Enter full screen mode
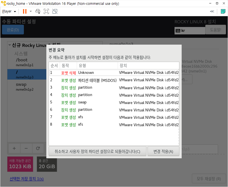Viewport: 228px width, 187px height. click(x=46, y=11)
